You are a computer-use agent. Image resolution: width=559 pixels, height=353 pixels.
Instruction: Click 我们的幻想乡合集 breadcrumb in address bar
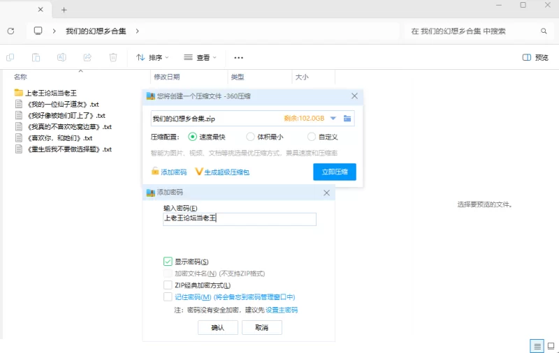(x=96, y=31)
